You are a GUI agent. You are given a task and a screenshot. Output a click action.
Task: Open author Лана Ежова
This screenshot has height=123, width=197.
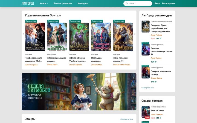pos(156,58)
